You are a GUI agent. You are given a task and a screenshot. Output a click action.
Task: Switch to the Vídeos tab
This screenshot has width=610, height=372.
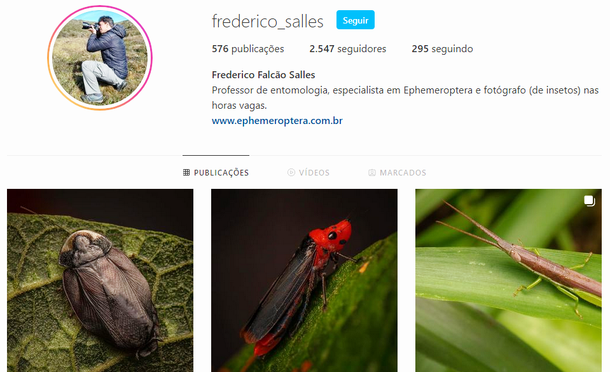308,172
